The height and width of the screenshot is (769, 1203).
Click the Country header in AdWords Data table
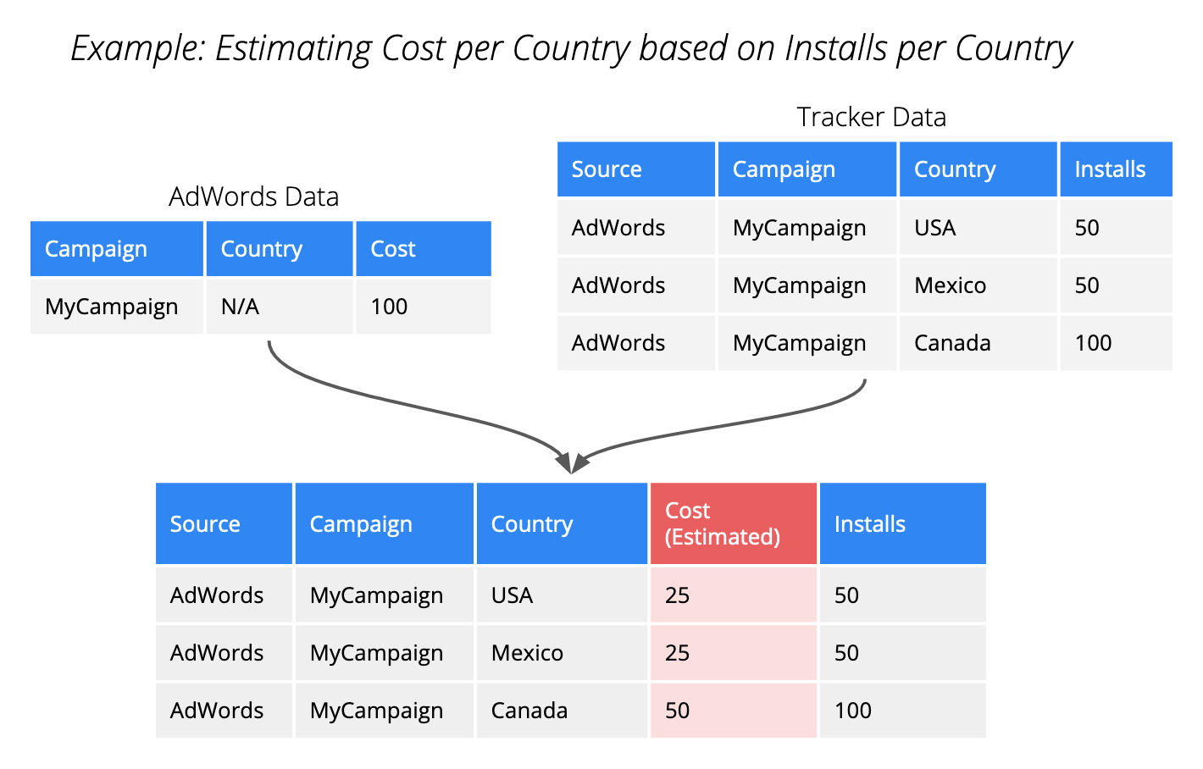pos(279,249)
